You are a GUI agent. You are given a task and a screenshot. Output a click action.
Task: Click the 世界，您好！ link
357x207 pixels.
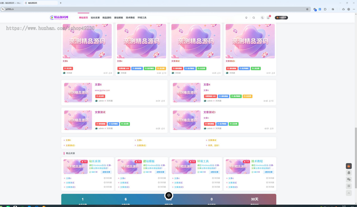coord(214,145)
